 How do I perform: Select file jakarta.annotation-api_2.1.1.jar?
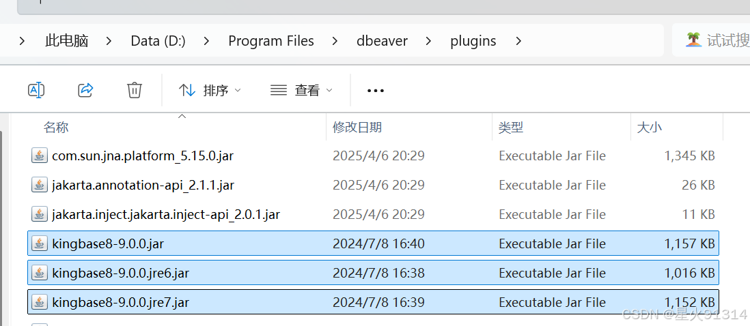point(373,185)
